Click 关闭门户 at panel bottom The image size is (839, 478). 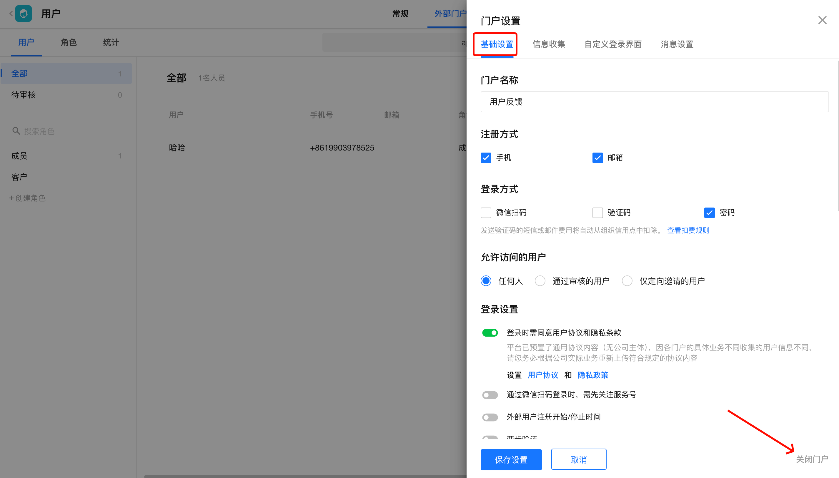coord(812,459)
